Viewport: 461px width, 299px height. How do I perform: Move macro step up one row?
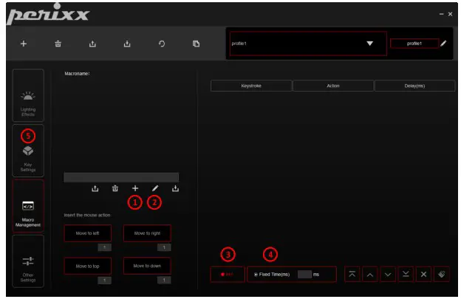tap(370, 275)
